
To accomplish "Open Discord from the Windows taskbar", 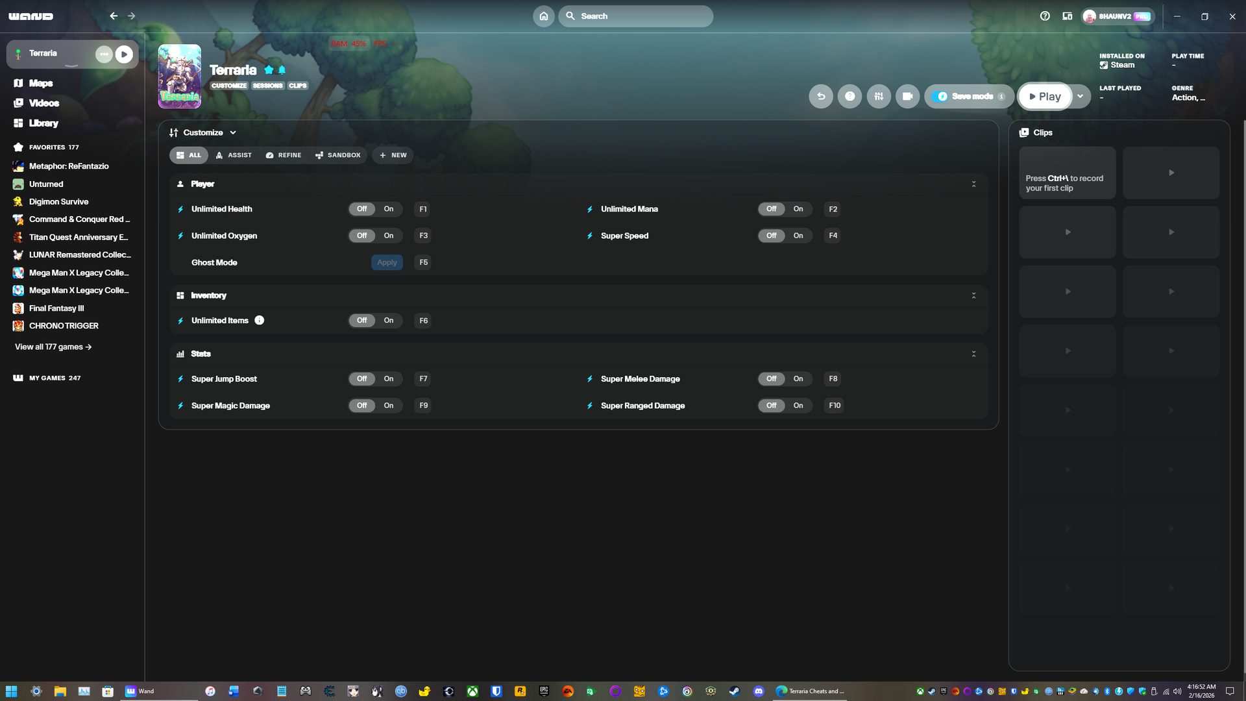I will point(758,691).
